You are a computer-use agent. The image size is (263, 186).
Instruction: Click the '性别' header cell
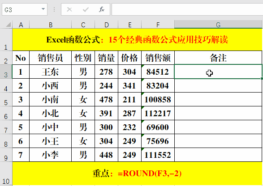pyautogui.click(x=83, y=58)
